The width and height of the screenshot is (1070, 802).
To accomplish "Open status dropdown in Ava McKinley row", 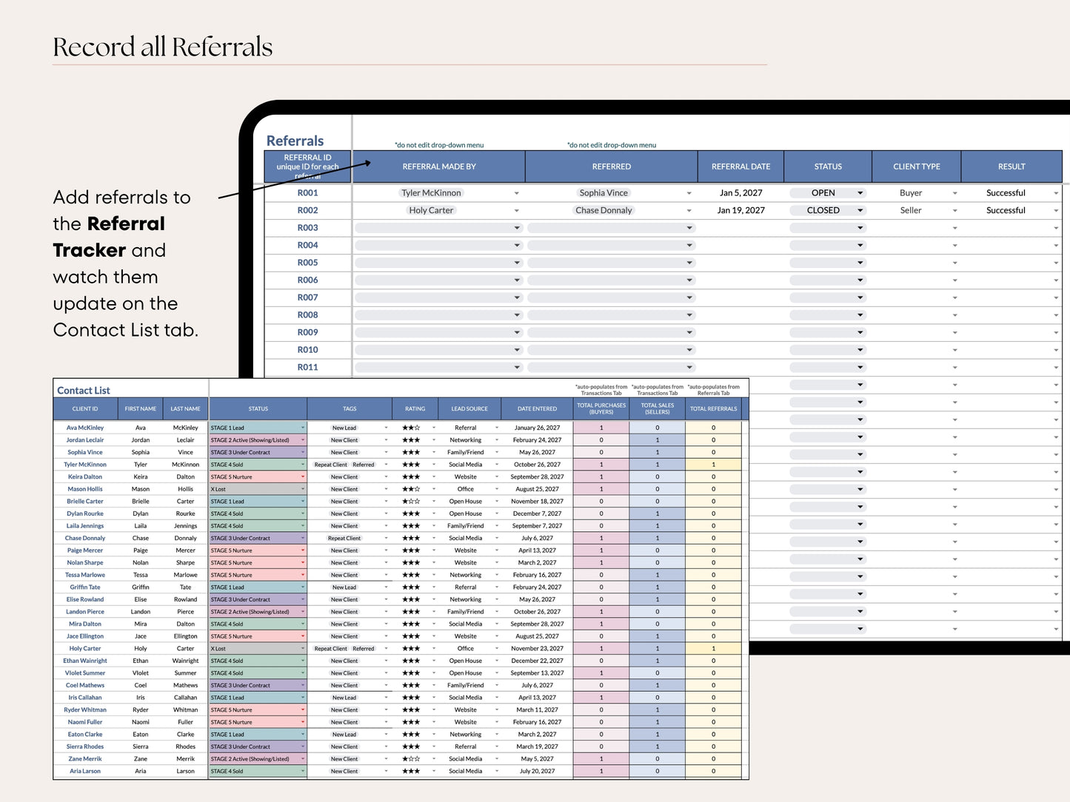I will 302,428.
